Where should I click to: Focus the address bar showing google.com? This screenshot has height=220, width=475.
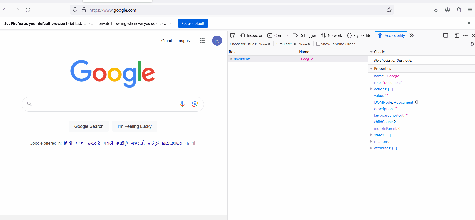232,10
